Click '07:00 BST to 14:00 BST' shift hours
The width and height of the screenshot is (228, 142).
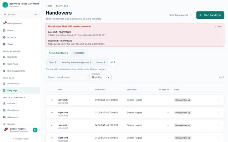[x=107, y=100]
